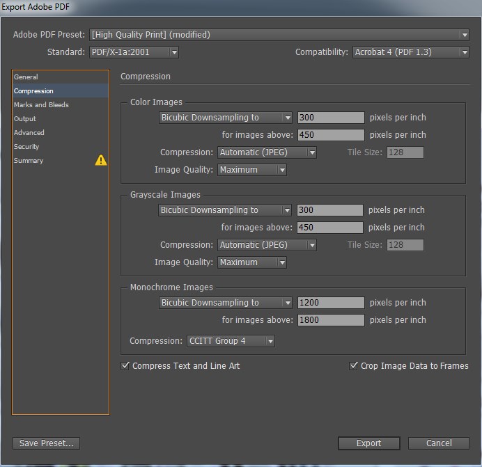Click the Save Preset button
The height and width of the screenshot is (467, 482).
coord(47,443)
